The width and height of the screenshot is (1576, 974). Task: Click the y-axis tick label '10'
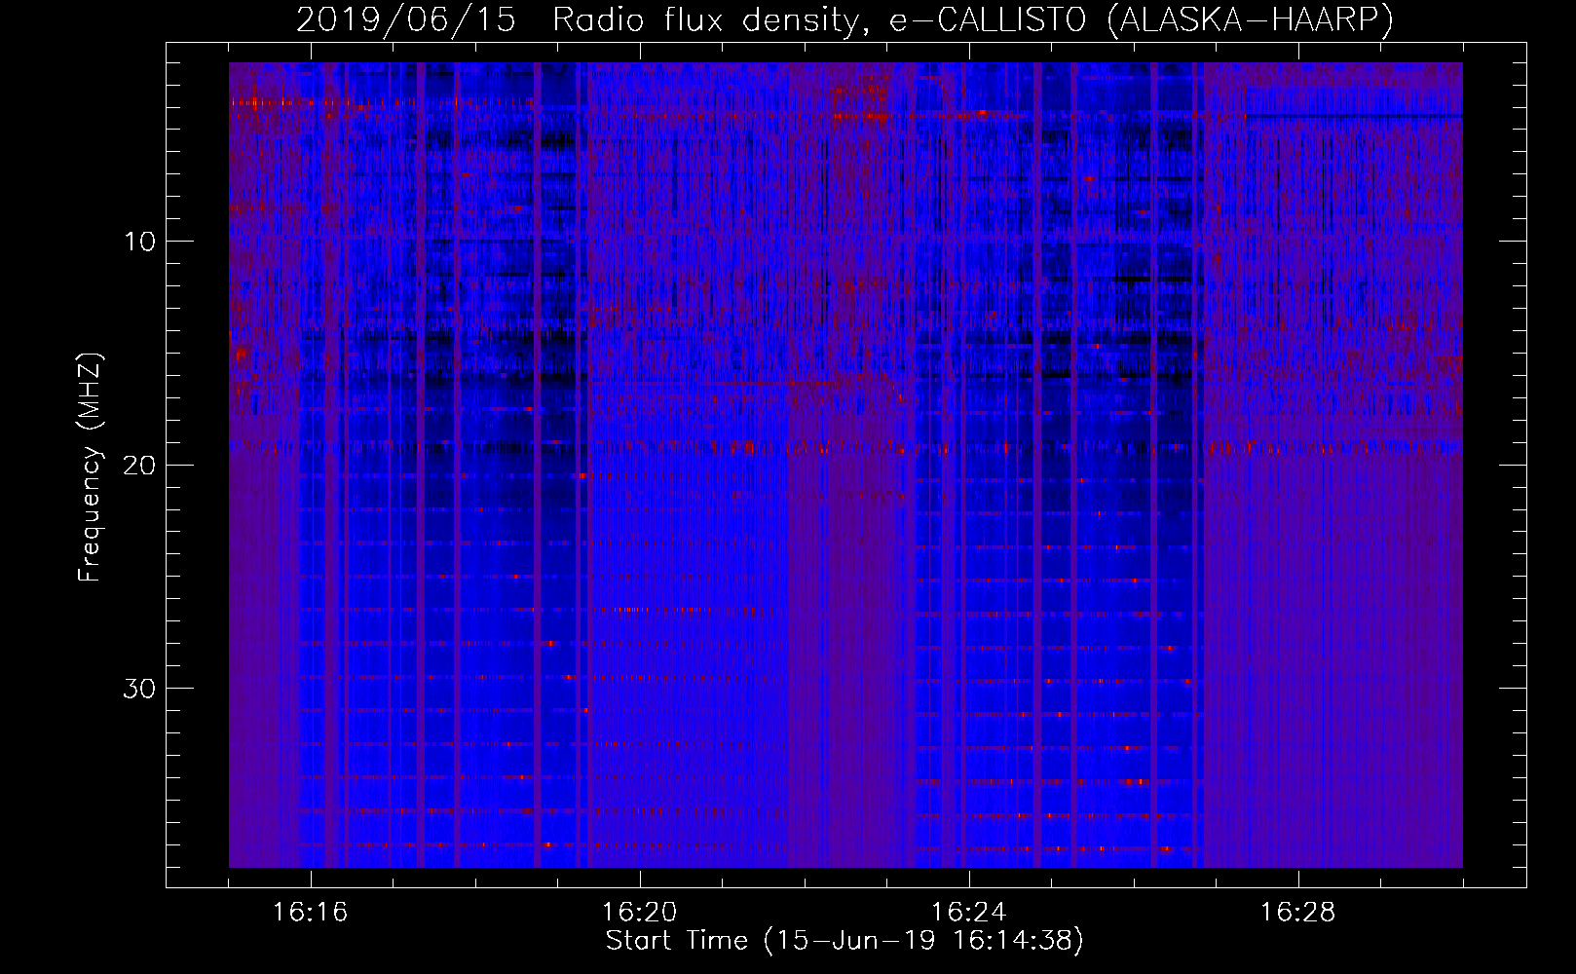140,242
